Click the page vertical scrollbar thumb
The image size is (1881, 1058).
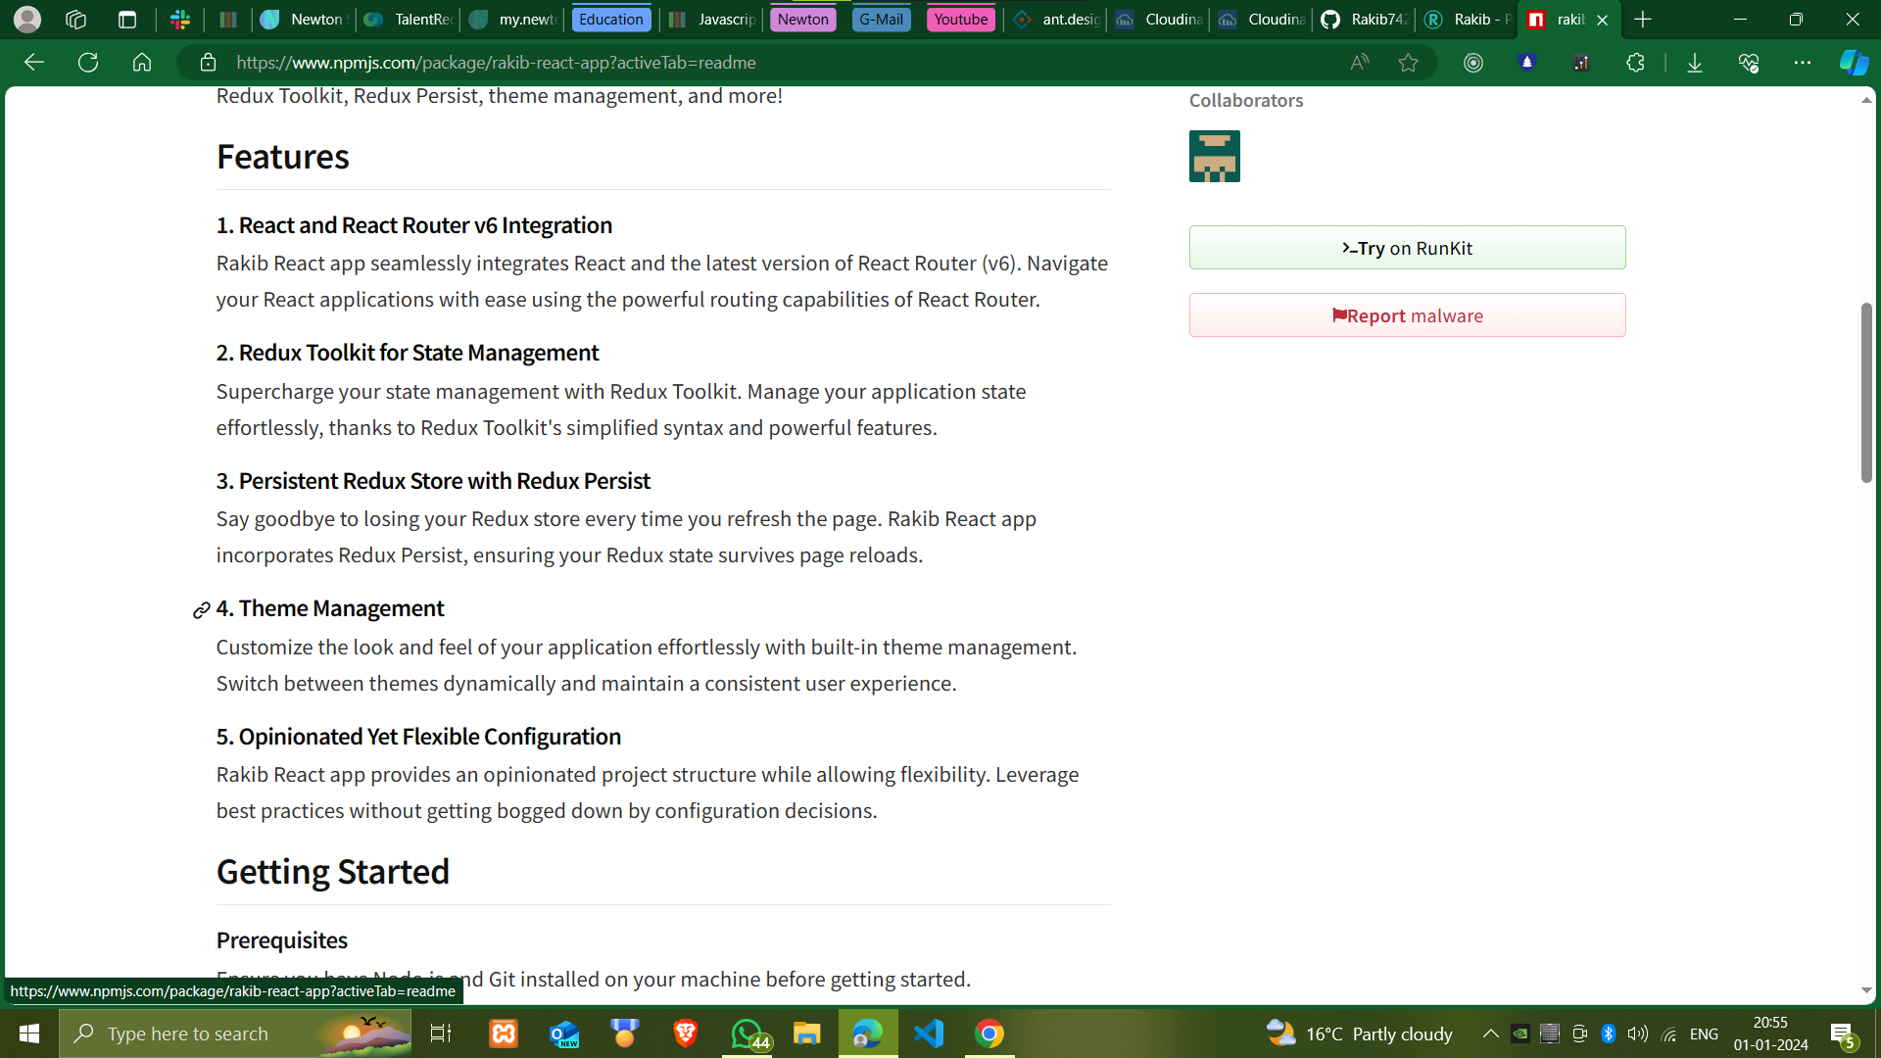[x=1866, y=392]
